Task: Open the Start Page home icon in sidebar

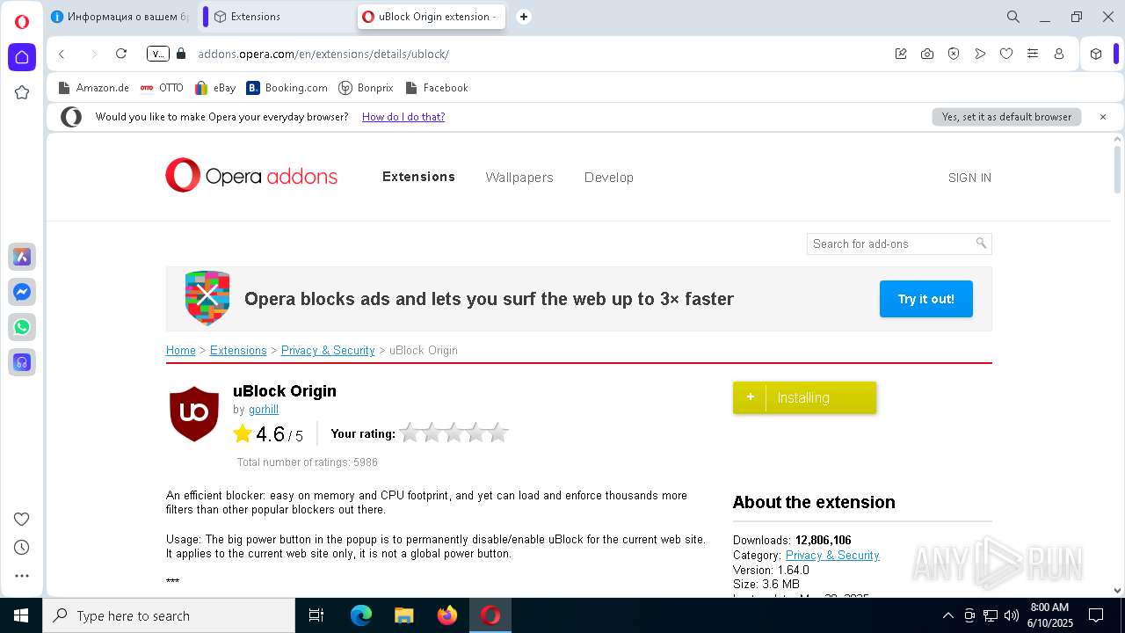Action: point(22,57)
